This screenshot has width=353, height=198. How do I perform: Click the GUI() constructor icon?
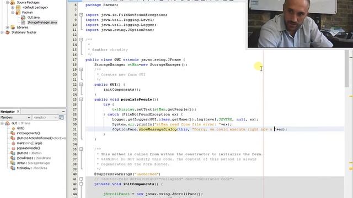click(13, 128)
